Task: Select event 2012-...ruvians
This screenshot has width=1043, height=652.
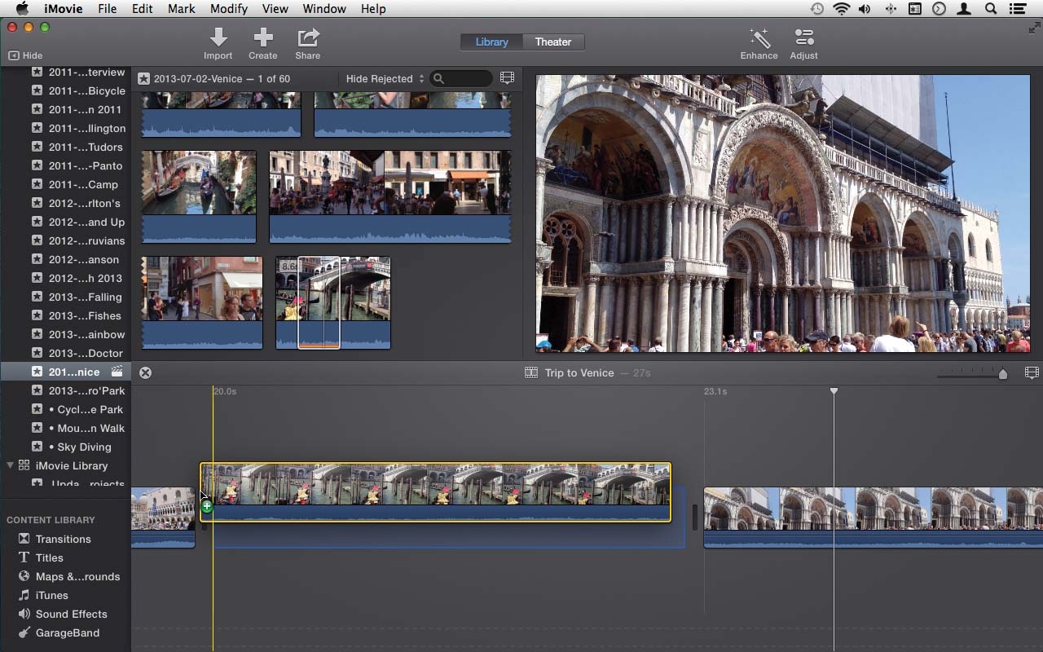Action: [x=86, y=240]
